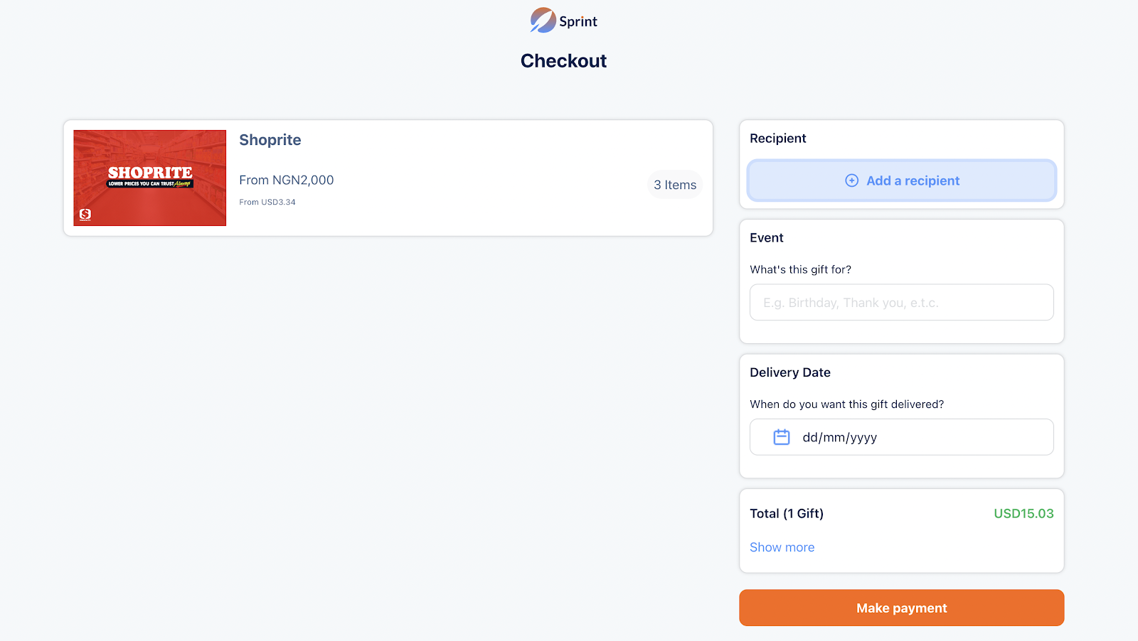1138x641 pixels.
Task: Expand the 3 Items badge
Action: pos(674,185)
